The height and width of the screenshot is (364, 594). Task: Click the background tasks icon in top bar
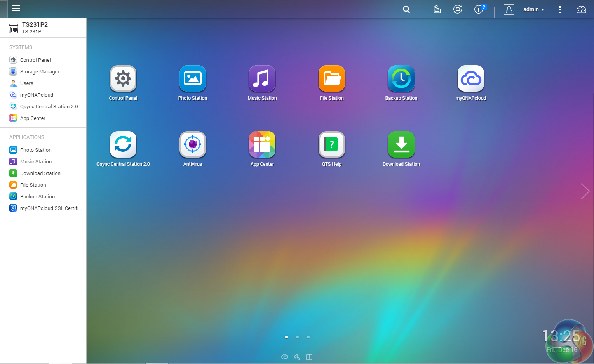pyautogui.click(x=437, y=9)
